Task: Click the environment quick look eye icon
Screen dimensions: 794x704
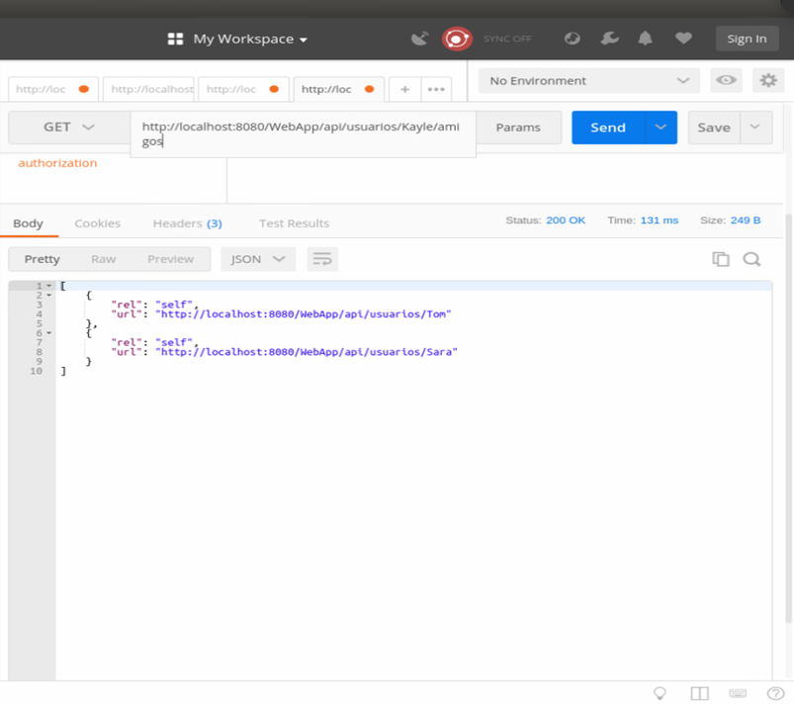Action: point(726,80)
